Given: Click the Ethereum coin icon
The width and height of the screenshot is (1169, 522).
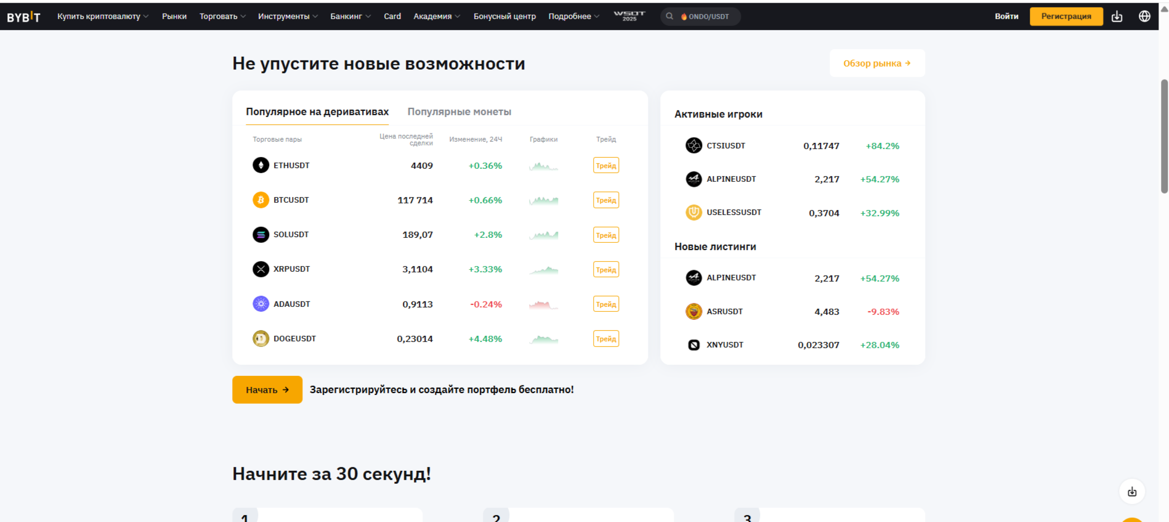Looking at the screenshot, I should 261,165.
